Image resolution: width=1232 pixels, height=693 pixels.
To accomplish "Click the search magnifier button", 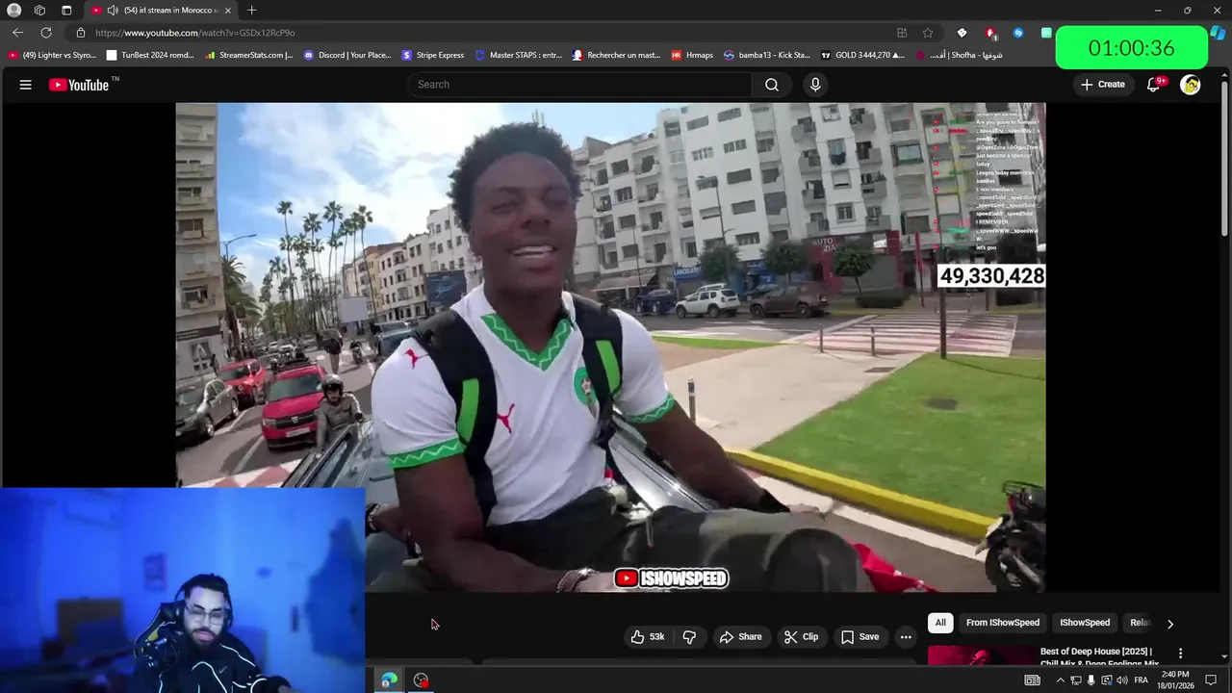I will [772, 85].
